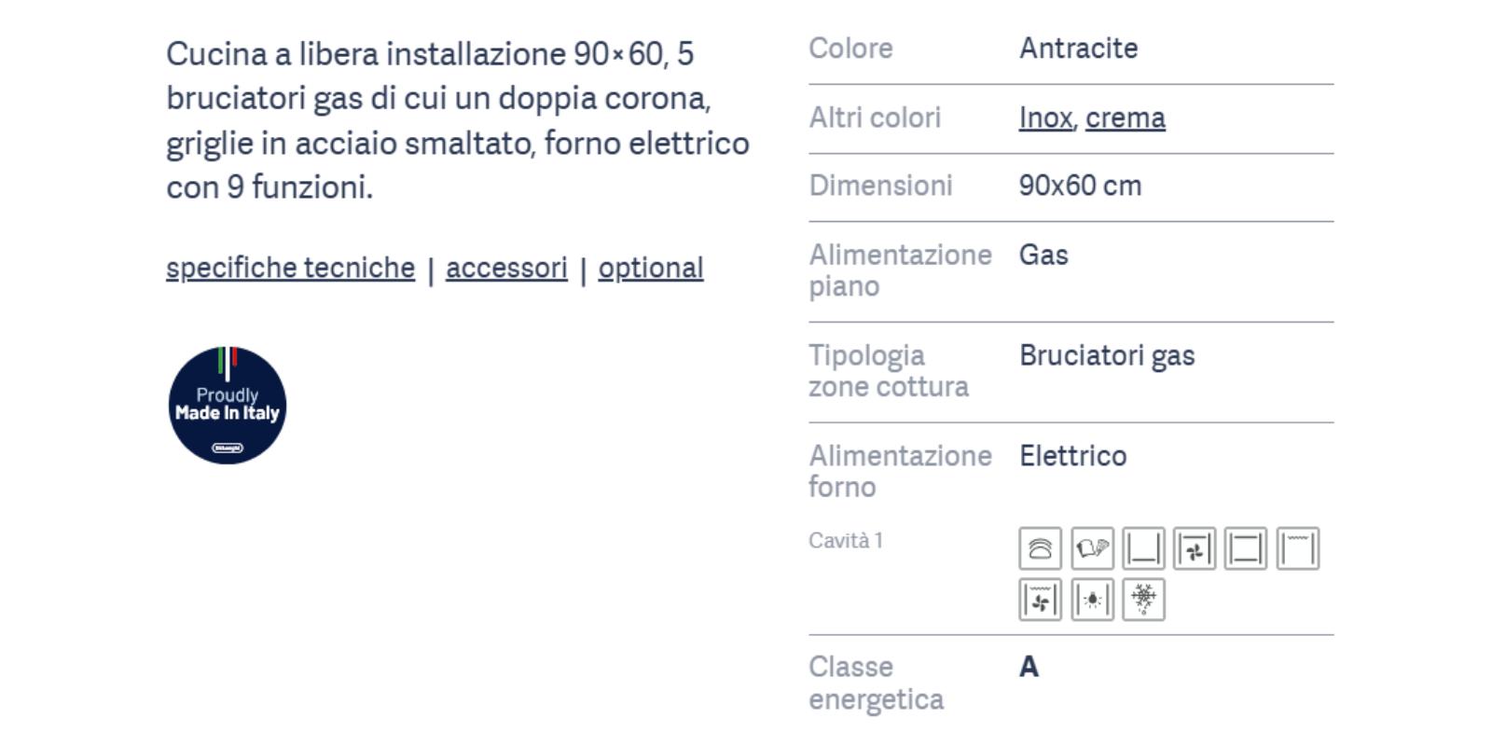The height and width of the screenshot is (746, 1492).
Task: Select the toast and pizza function icon
Action: pos(1092,548)
